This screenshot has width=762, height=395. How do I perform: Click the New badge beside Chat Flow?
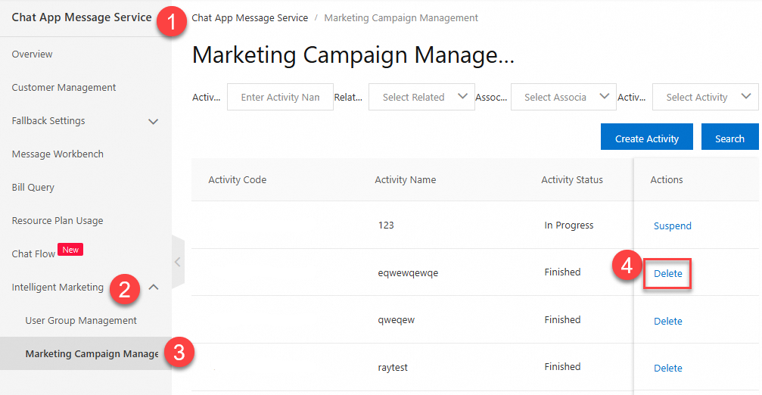[70, 250]
